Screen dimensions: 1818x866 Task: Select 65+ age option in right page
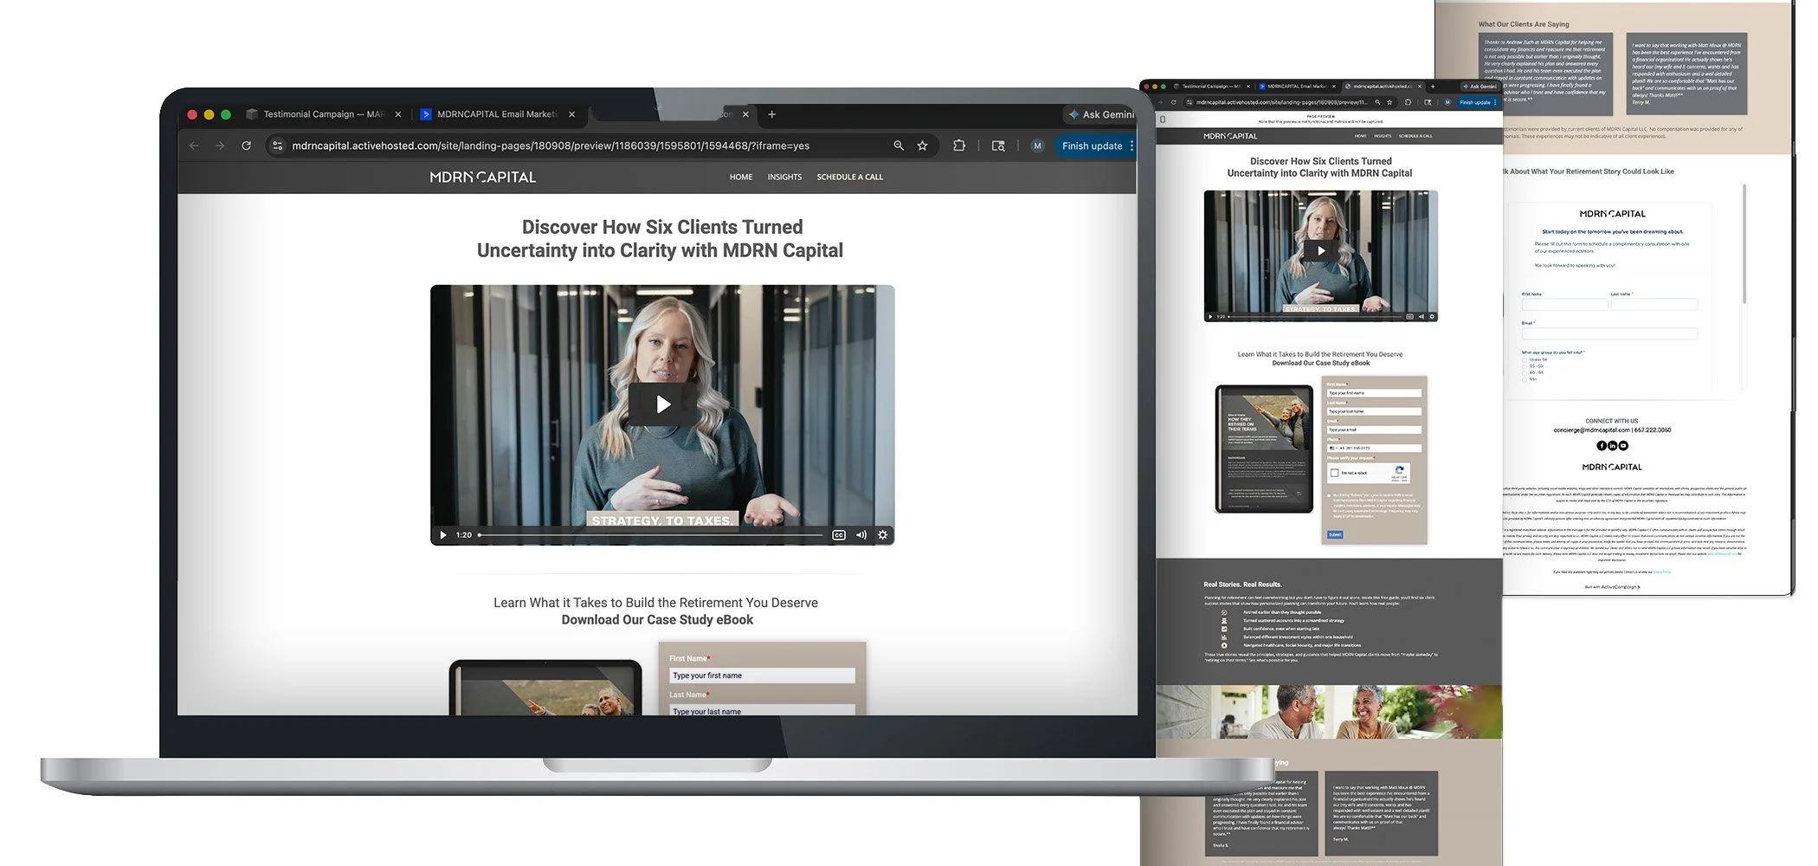click(1525, 378)
